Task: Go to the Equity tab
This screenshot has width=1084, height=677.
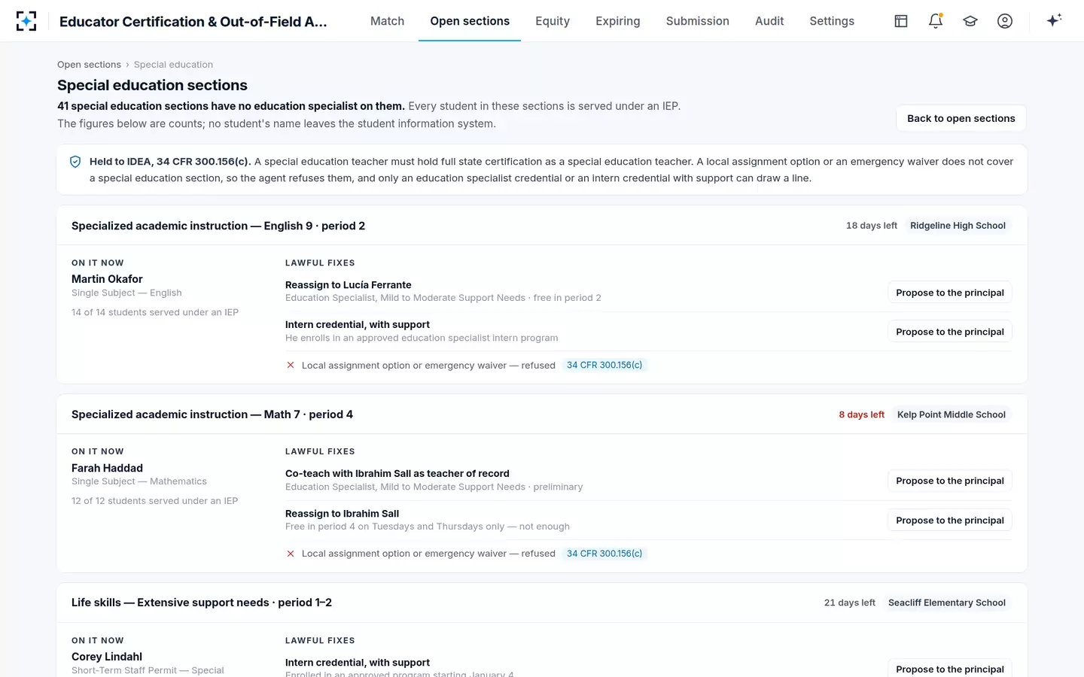Action: pyautogui.click(x=553, y=21)
